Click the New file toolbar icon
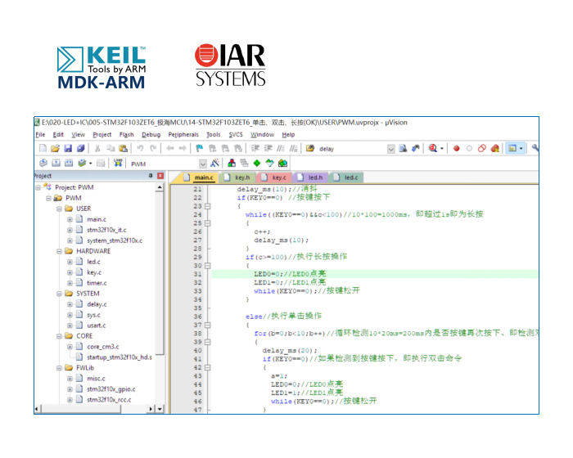Image resolution: width=573 pixels, height=458 pixels. (43, 149)
